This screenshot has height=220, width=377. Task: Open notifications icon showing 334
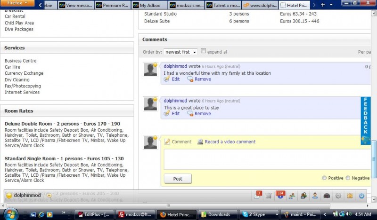point(280,196)
